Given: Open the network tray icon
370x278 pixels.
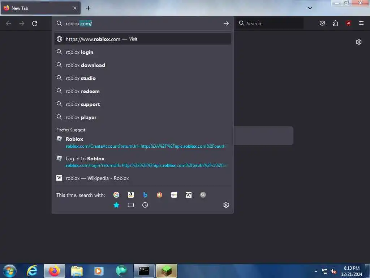Looking at the screenshot, I should pos(325,271).
